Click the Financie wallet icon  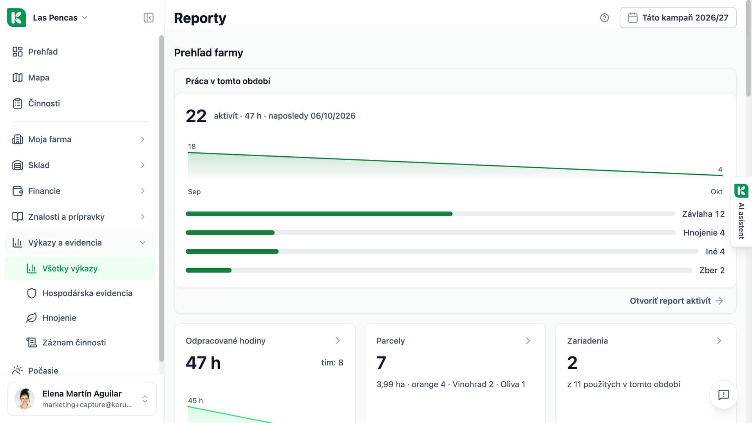click(x=18, y=191)
